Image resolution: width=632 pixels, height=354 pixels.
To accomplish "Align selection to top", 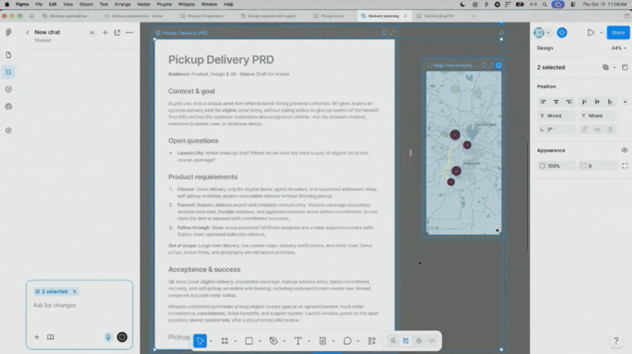I will (584, 102).
